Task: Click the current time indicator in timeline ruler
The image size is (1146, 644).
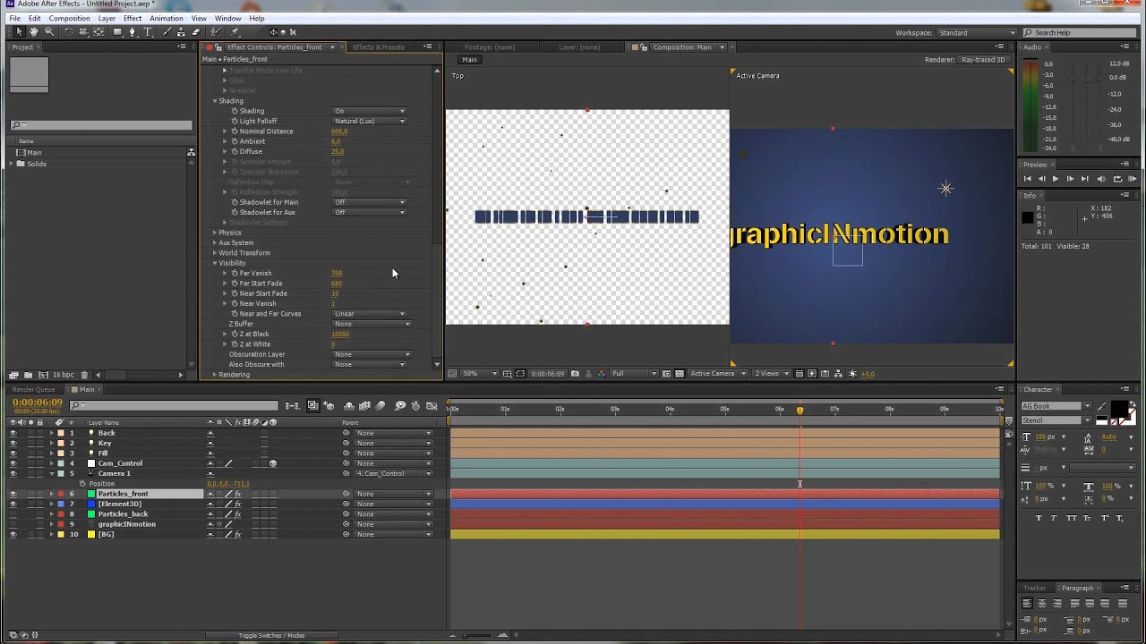Action: point(800,410)
